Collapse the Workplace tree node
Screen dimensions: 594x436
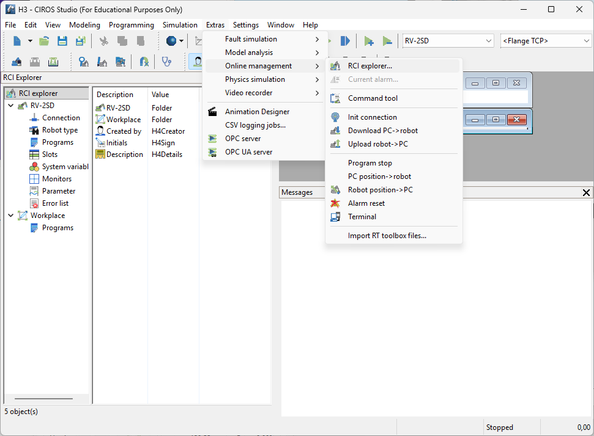[11, 216]
